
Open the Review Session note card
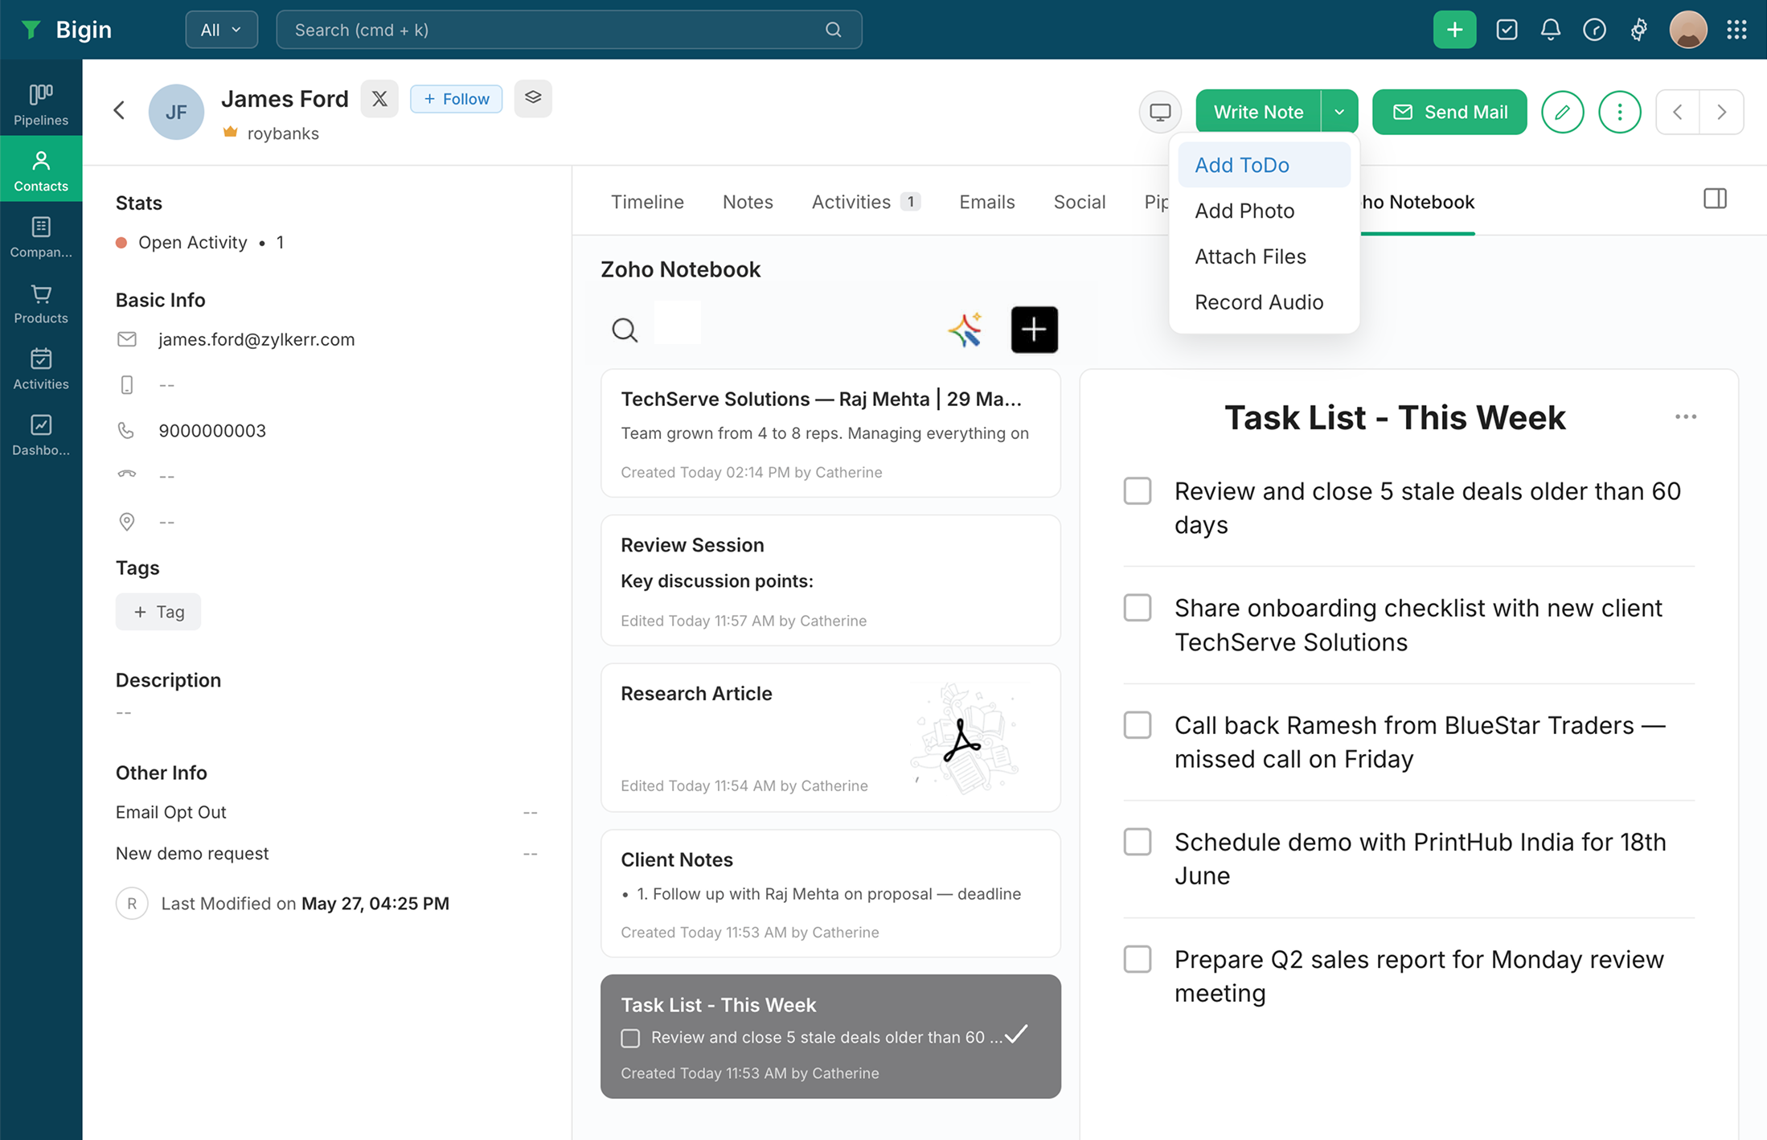830,580
